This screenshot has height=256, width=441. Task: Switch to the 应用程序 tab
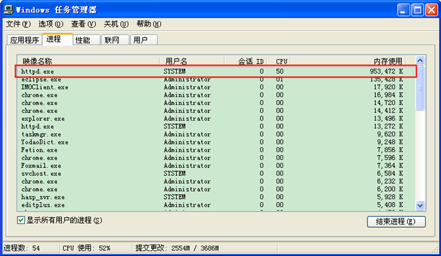pos(24,40)
